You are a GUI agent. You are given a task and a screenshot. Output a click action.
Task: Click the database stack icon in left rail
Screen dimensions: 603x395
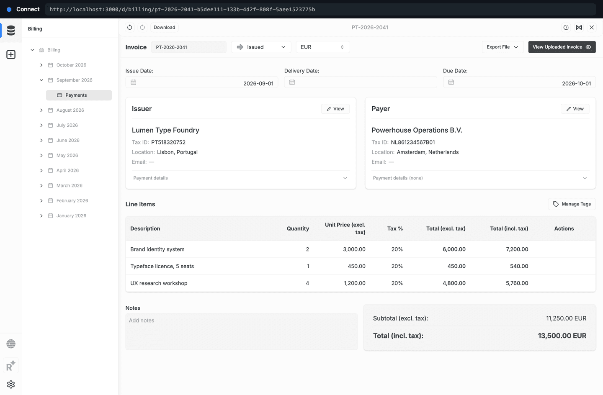pos(11,30)
